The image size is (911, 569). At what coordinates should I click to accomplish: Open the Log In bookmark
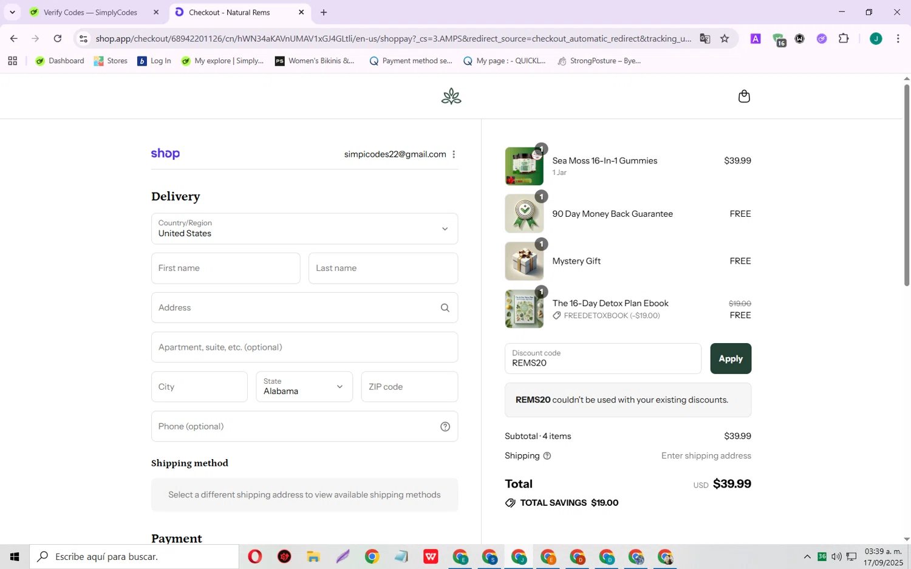tap(154, 61)
